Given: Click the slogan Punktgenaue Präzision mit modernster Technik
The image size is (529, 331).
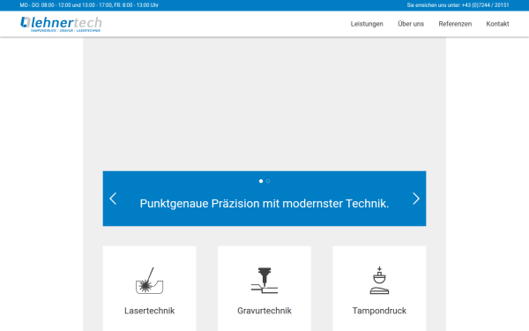Looking at the screenshot, I should tap(264, 204).
